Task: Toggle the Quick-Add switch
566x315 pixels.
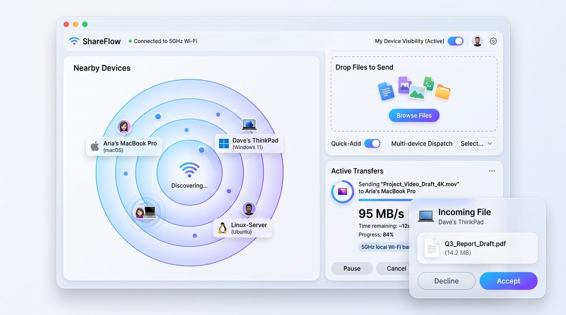Action: click(373, 144)
